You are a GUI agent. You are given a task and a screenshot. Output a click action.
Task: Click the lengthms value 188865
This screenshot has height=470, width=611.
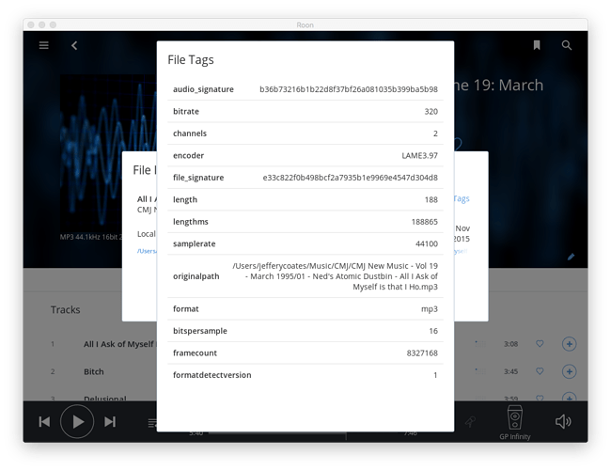pos(424,222)
